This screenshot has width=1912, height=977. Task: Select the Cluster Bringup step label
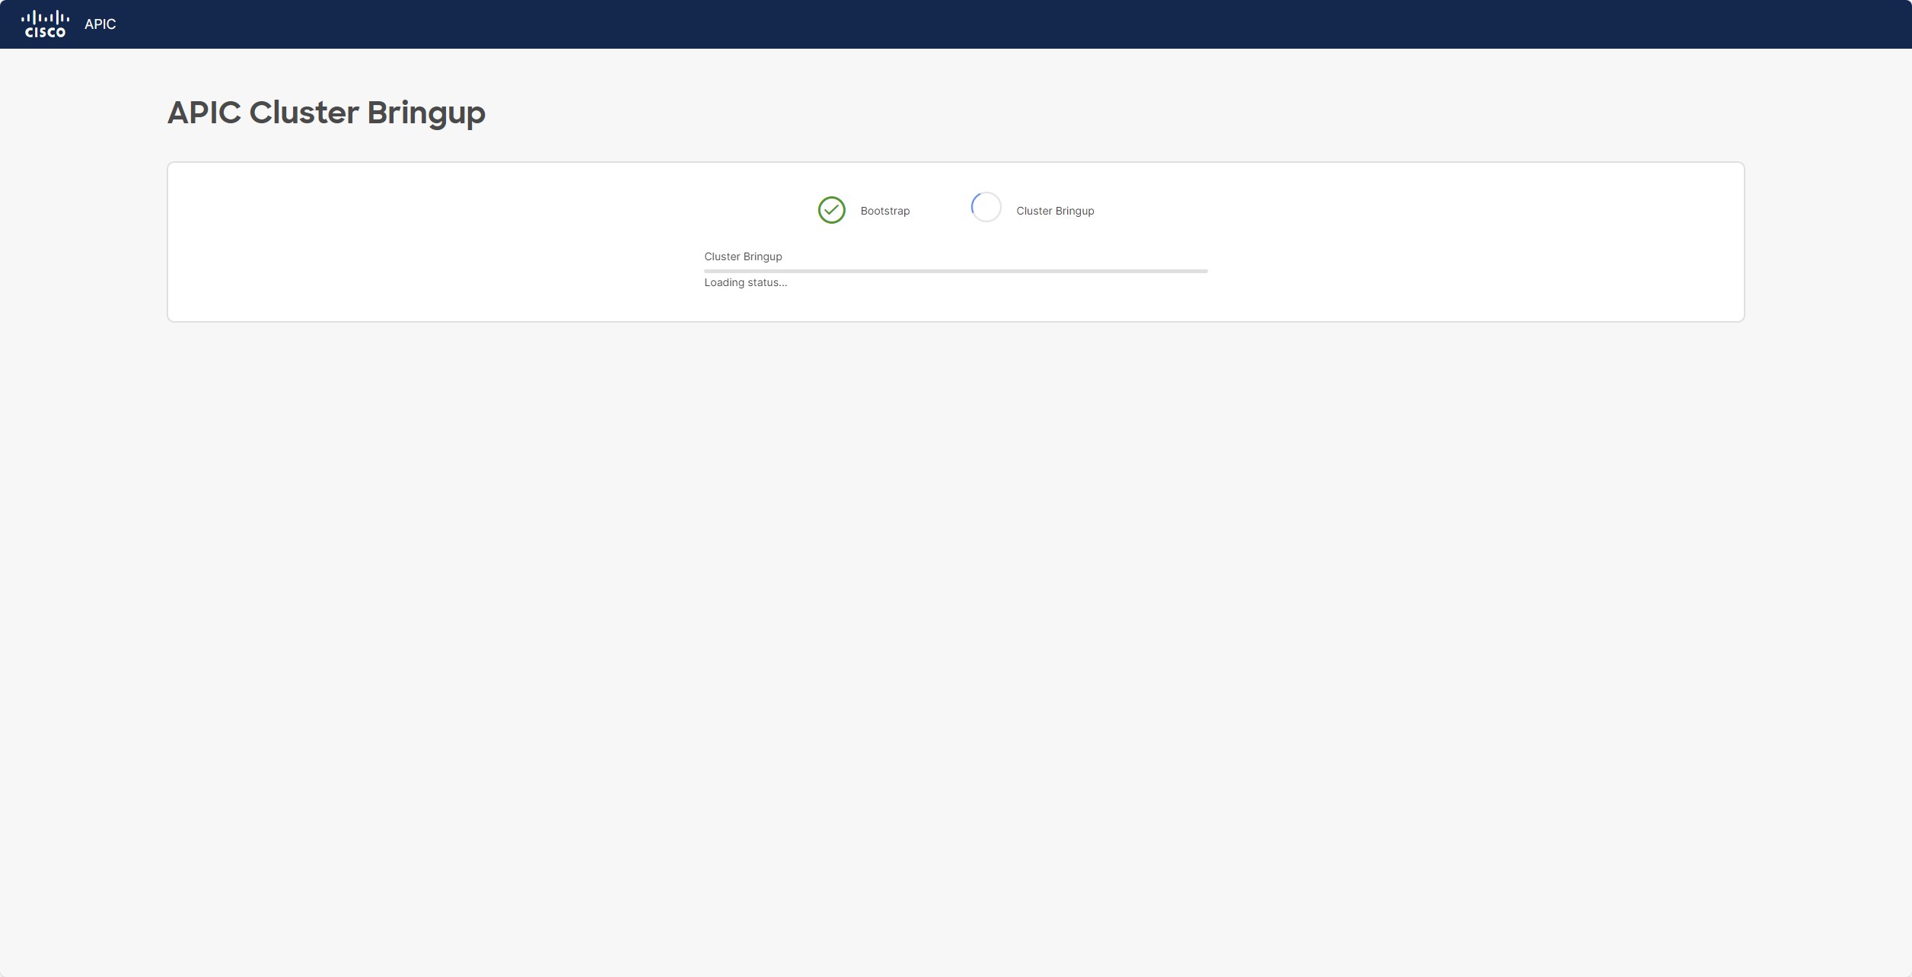pos(1054,211)
